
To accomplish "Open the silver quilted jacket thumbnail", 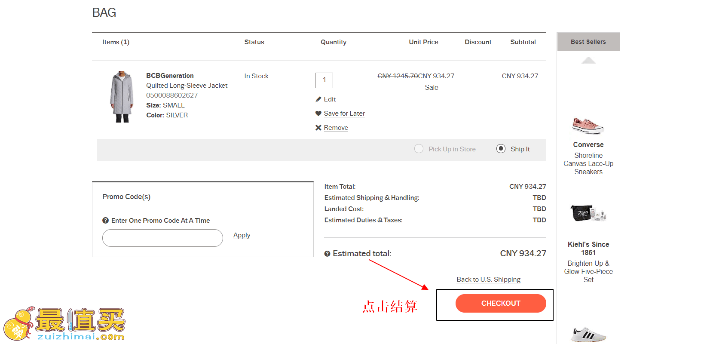I will [122, 97].
